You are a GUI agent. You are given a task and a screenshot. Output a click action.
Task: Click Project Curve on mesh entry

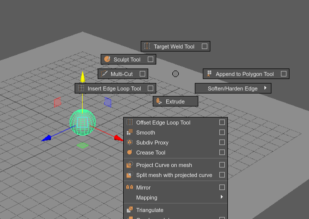[x=164, y=165]
